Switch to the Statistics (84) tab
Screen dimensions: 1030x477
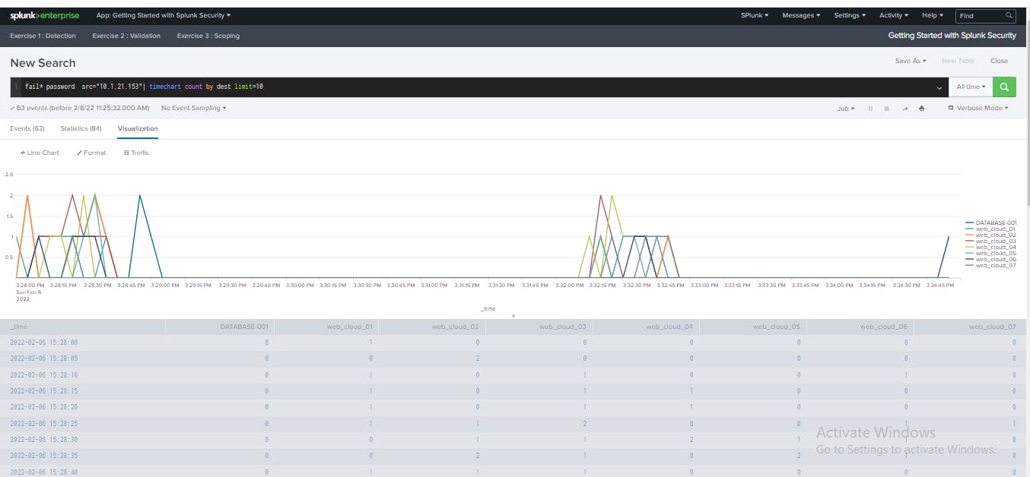(x=81, y=128)
